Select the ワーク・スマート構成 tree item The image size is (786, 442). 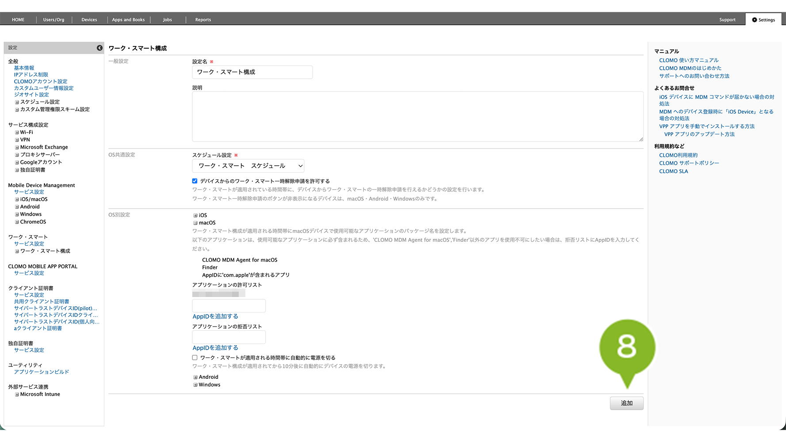click(x=45, y=251)
